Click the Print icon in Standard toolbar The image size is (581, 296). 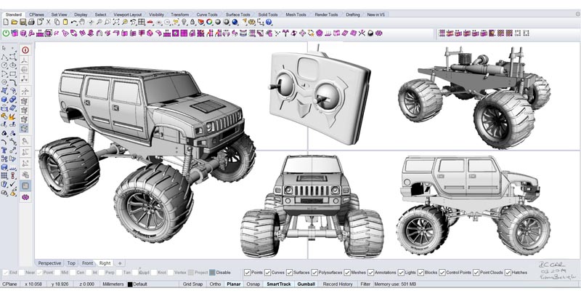(31, 23)
